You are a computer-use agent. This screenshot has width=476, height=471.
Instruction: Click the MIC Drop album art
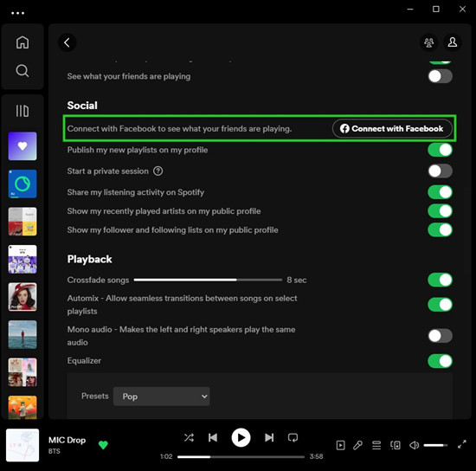(23, 445)
